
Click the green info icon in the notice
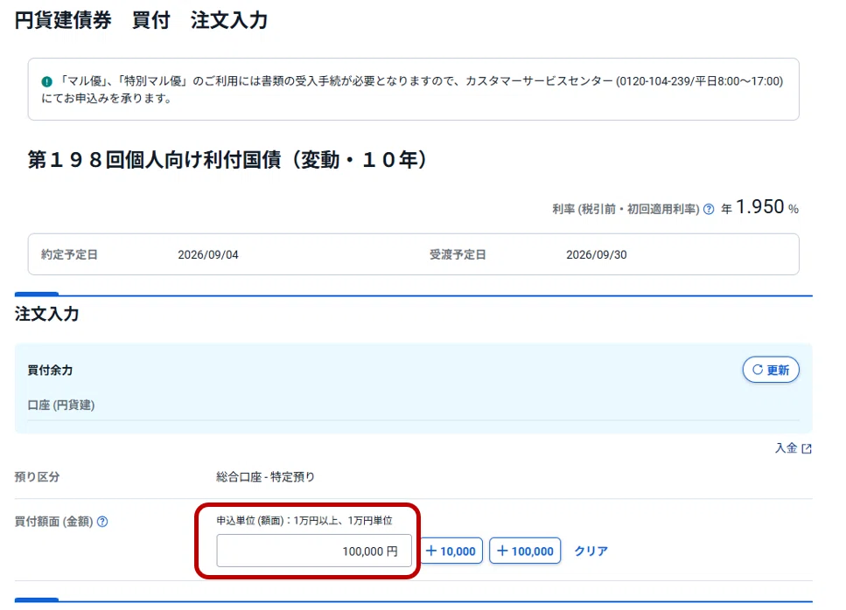[x=47, y=81]
